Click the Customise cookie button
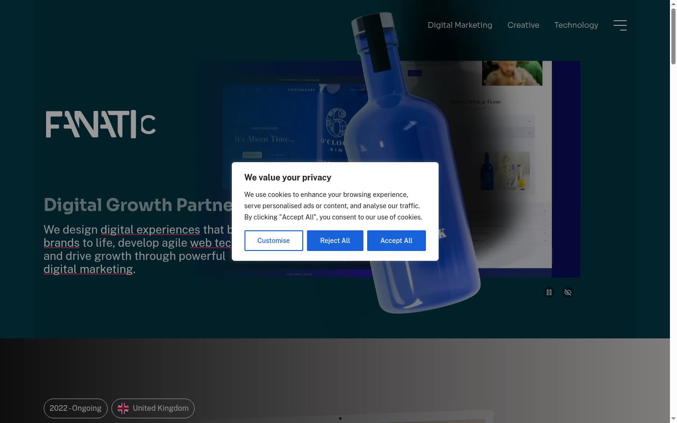The height and width of the screenshot is (423, 677). pos(274,241)
